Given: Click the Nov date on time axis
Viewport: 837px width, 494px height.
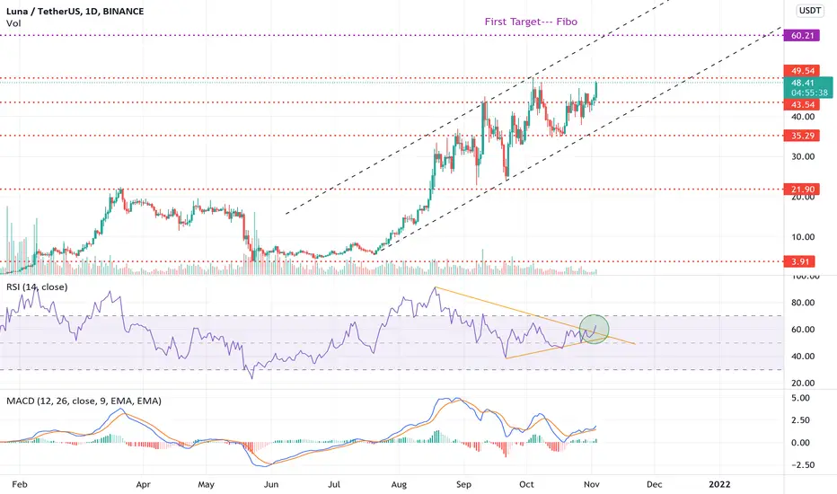Looking at the screenshot, I should 592,484.
